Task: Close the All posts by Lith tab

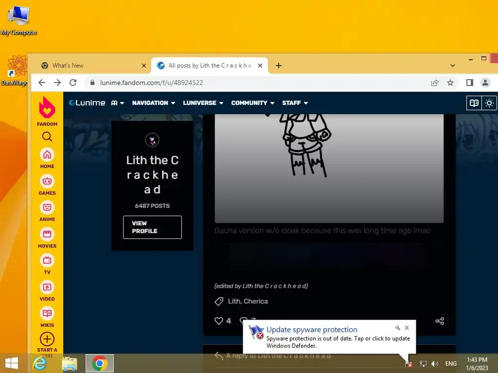Action: [x=260, y=66]
